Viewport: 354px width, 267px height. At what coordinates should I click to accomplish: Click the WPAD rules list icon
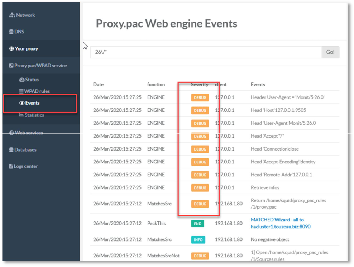(21, 91)
